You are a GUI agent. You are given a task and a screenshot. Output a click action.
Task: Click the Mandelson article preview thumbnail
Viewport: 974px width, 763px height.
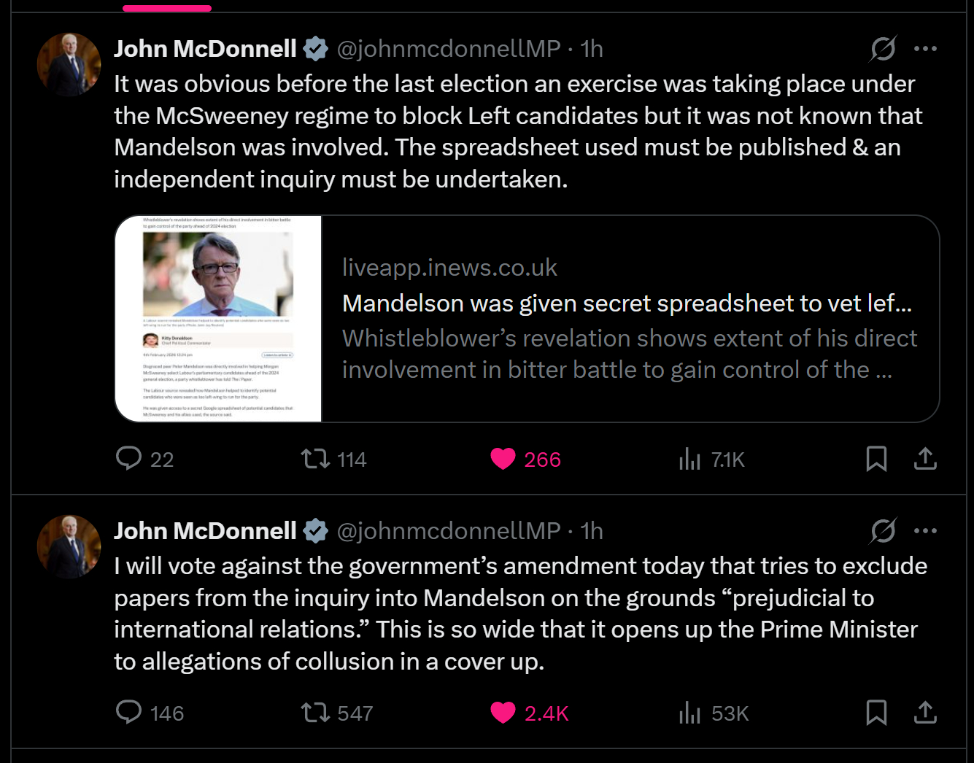click(x=218, y=319)
